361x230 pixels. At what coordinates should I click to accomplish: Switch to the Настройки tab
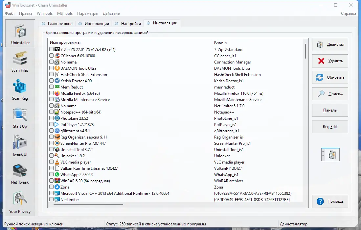point(128,24)
